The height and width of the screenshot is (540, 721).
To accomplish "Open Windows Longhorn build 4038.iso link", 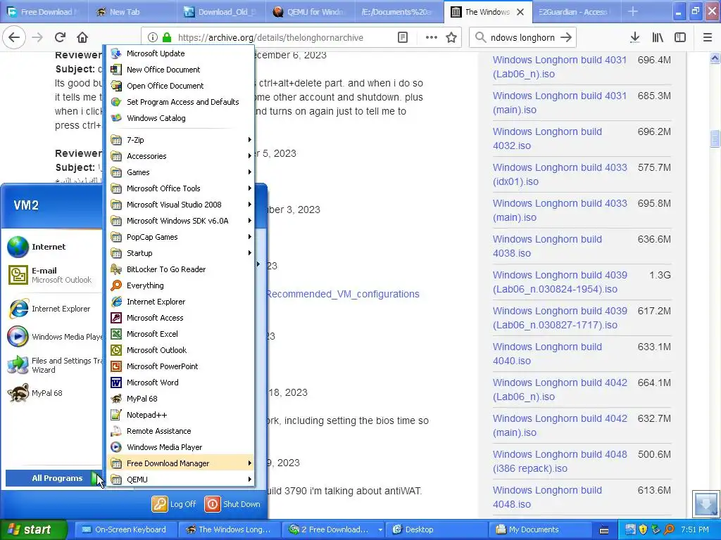I will pos(547,246).
